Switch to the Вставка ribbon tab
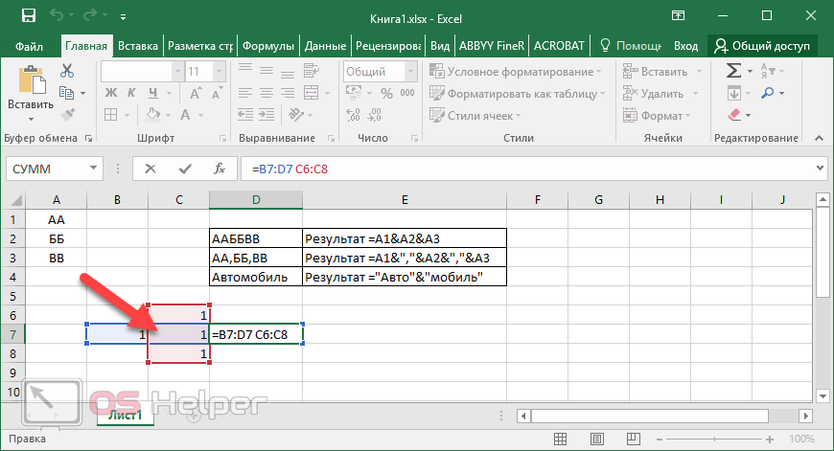 [138, 46]
